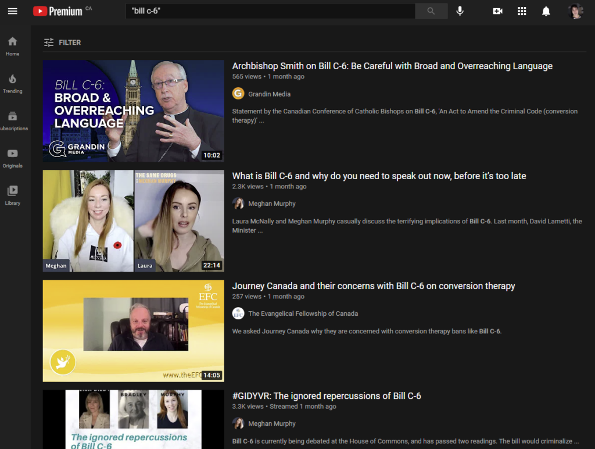Viewport: 595px width, 449px height.
Task: Click description 'We asked Journey Canada why'
Action: (367, 332)
